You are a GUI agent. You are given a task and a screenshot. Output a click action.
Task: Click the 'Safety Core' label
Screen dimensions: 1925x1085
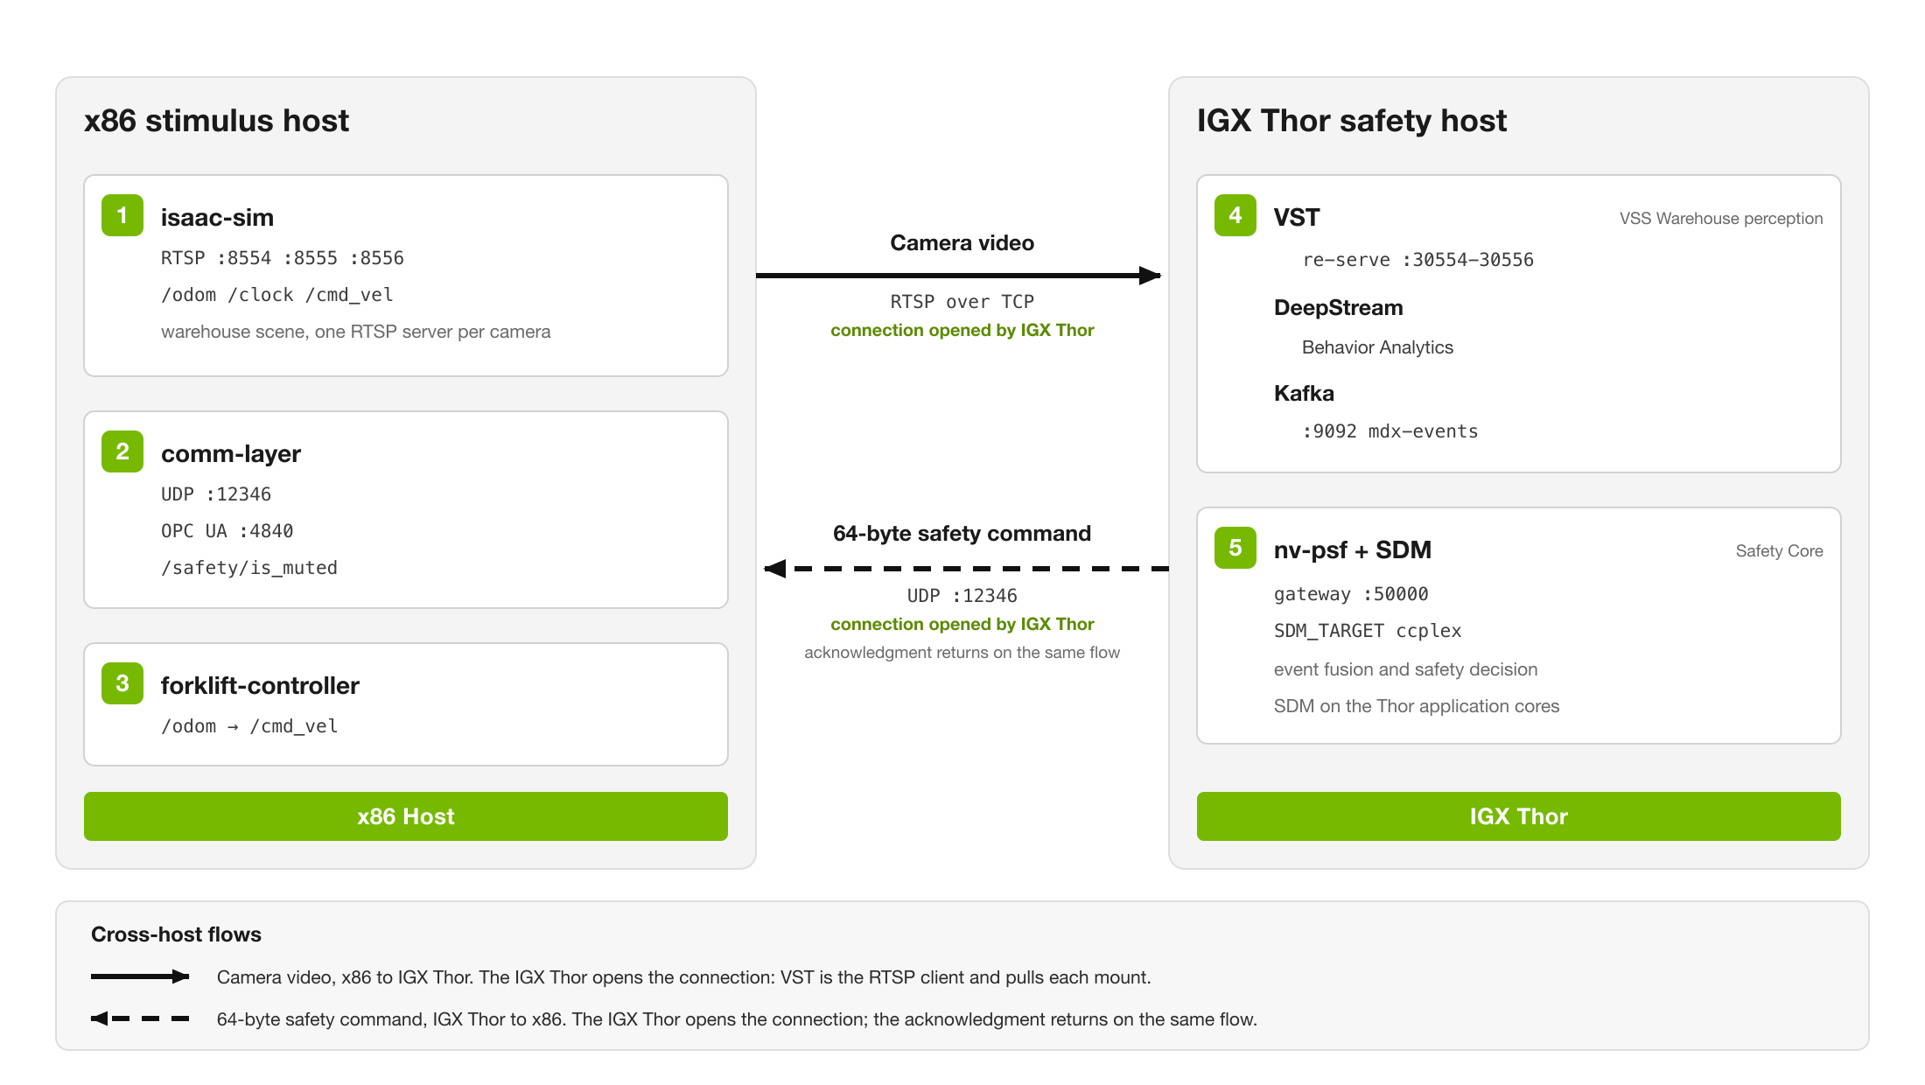pyautogui.click(x=1780, y=551)
